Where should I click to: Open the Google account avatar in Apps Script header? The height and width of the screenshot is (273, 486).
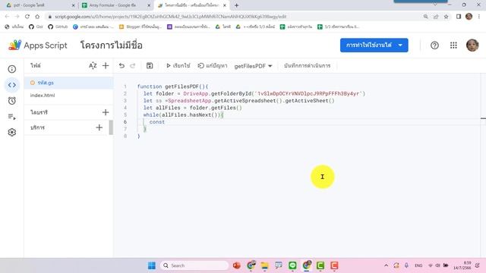(472, 45)
